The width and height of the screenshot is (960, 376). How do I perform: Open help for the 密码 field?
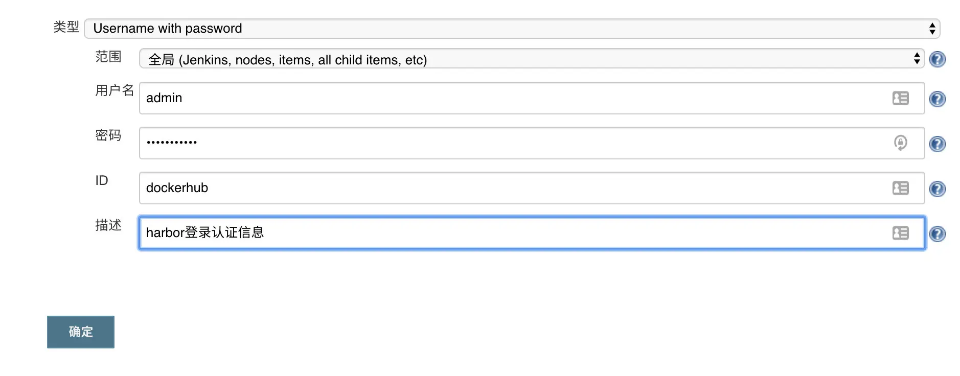(938, 144)
